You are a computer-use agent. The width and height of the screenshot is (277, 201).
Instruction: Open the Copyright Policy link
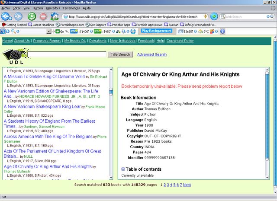click(x=180, y=41)
